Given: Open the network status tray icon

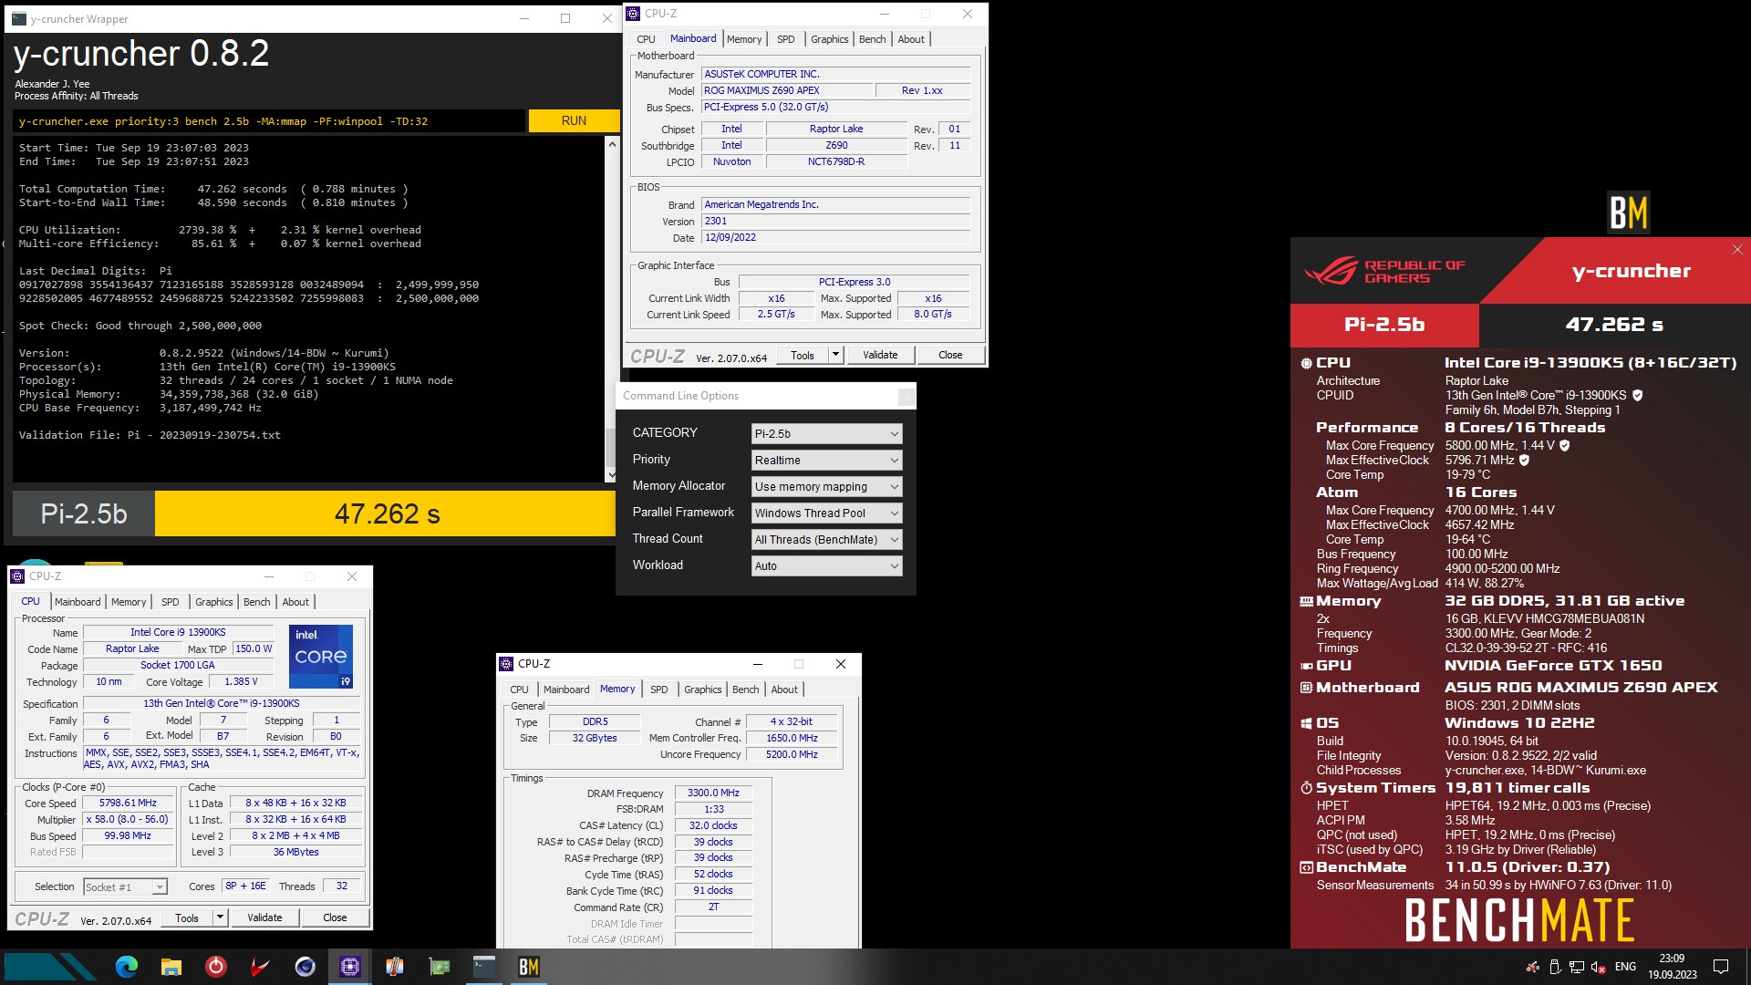Looking at the screenshot, I should (x=1576, y=967).
